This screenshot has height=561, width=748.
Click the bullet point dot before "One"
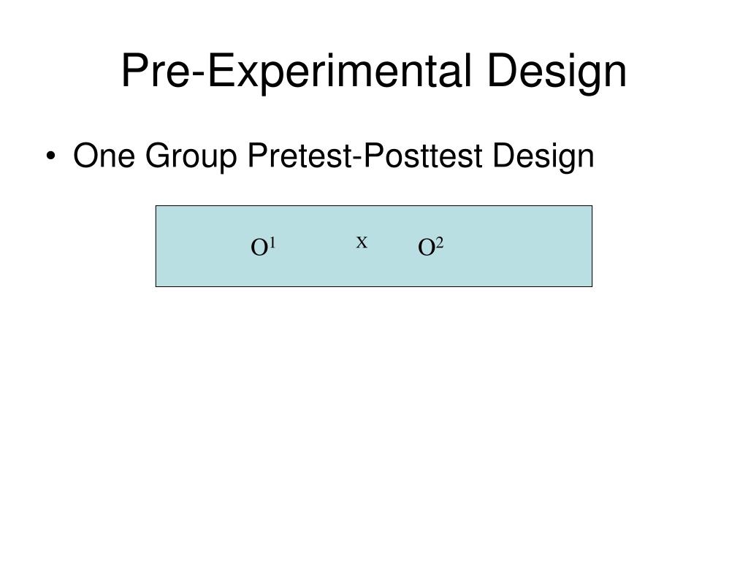(x=50, y=156)
